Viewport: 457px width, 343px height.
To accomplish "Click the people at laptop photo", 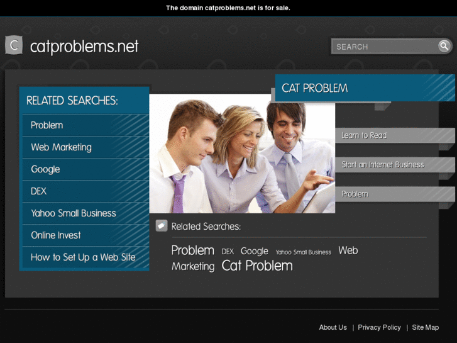I will tap(242, 154).
